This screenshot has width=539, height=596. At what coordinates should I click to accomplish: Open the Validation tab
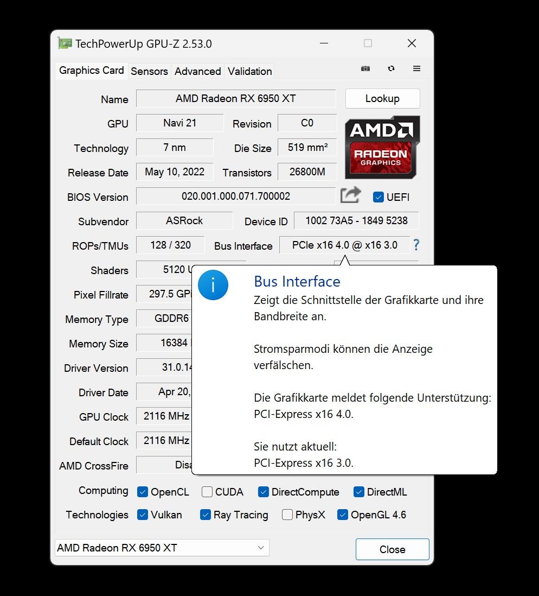249,71
